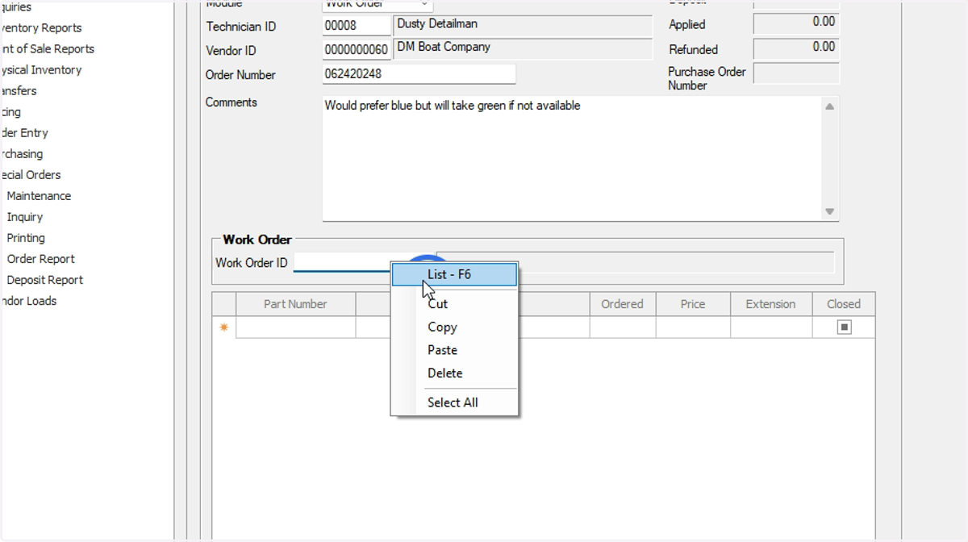Screen dimensions: 968x542
Task: Open Maintenance under Special Orders
Action: [39, 195]
